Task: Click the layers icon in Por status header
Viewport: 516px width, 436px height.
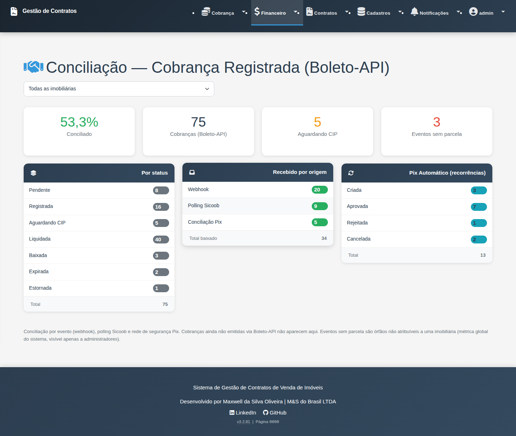Action: click(33, 173)
